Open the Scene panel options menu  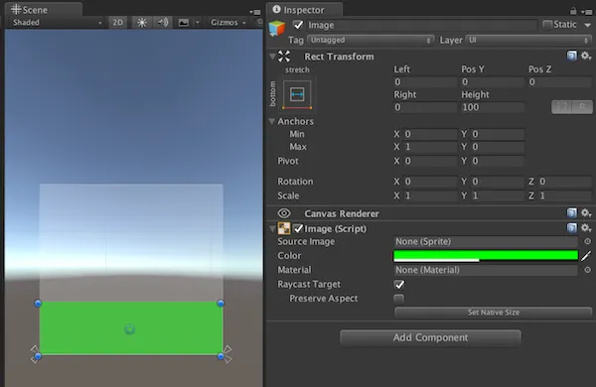(x=255, y=12)
